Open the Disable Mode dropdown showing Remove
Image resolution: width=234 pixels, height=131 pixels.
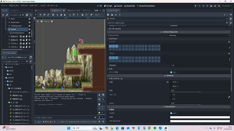[x=200, y=35]
